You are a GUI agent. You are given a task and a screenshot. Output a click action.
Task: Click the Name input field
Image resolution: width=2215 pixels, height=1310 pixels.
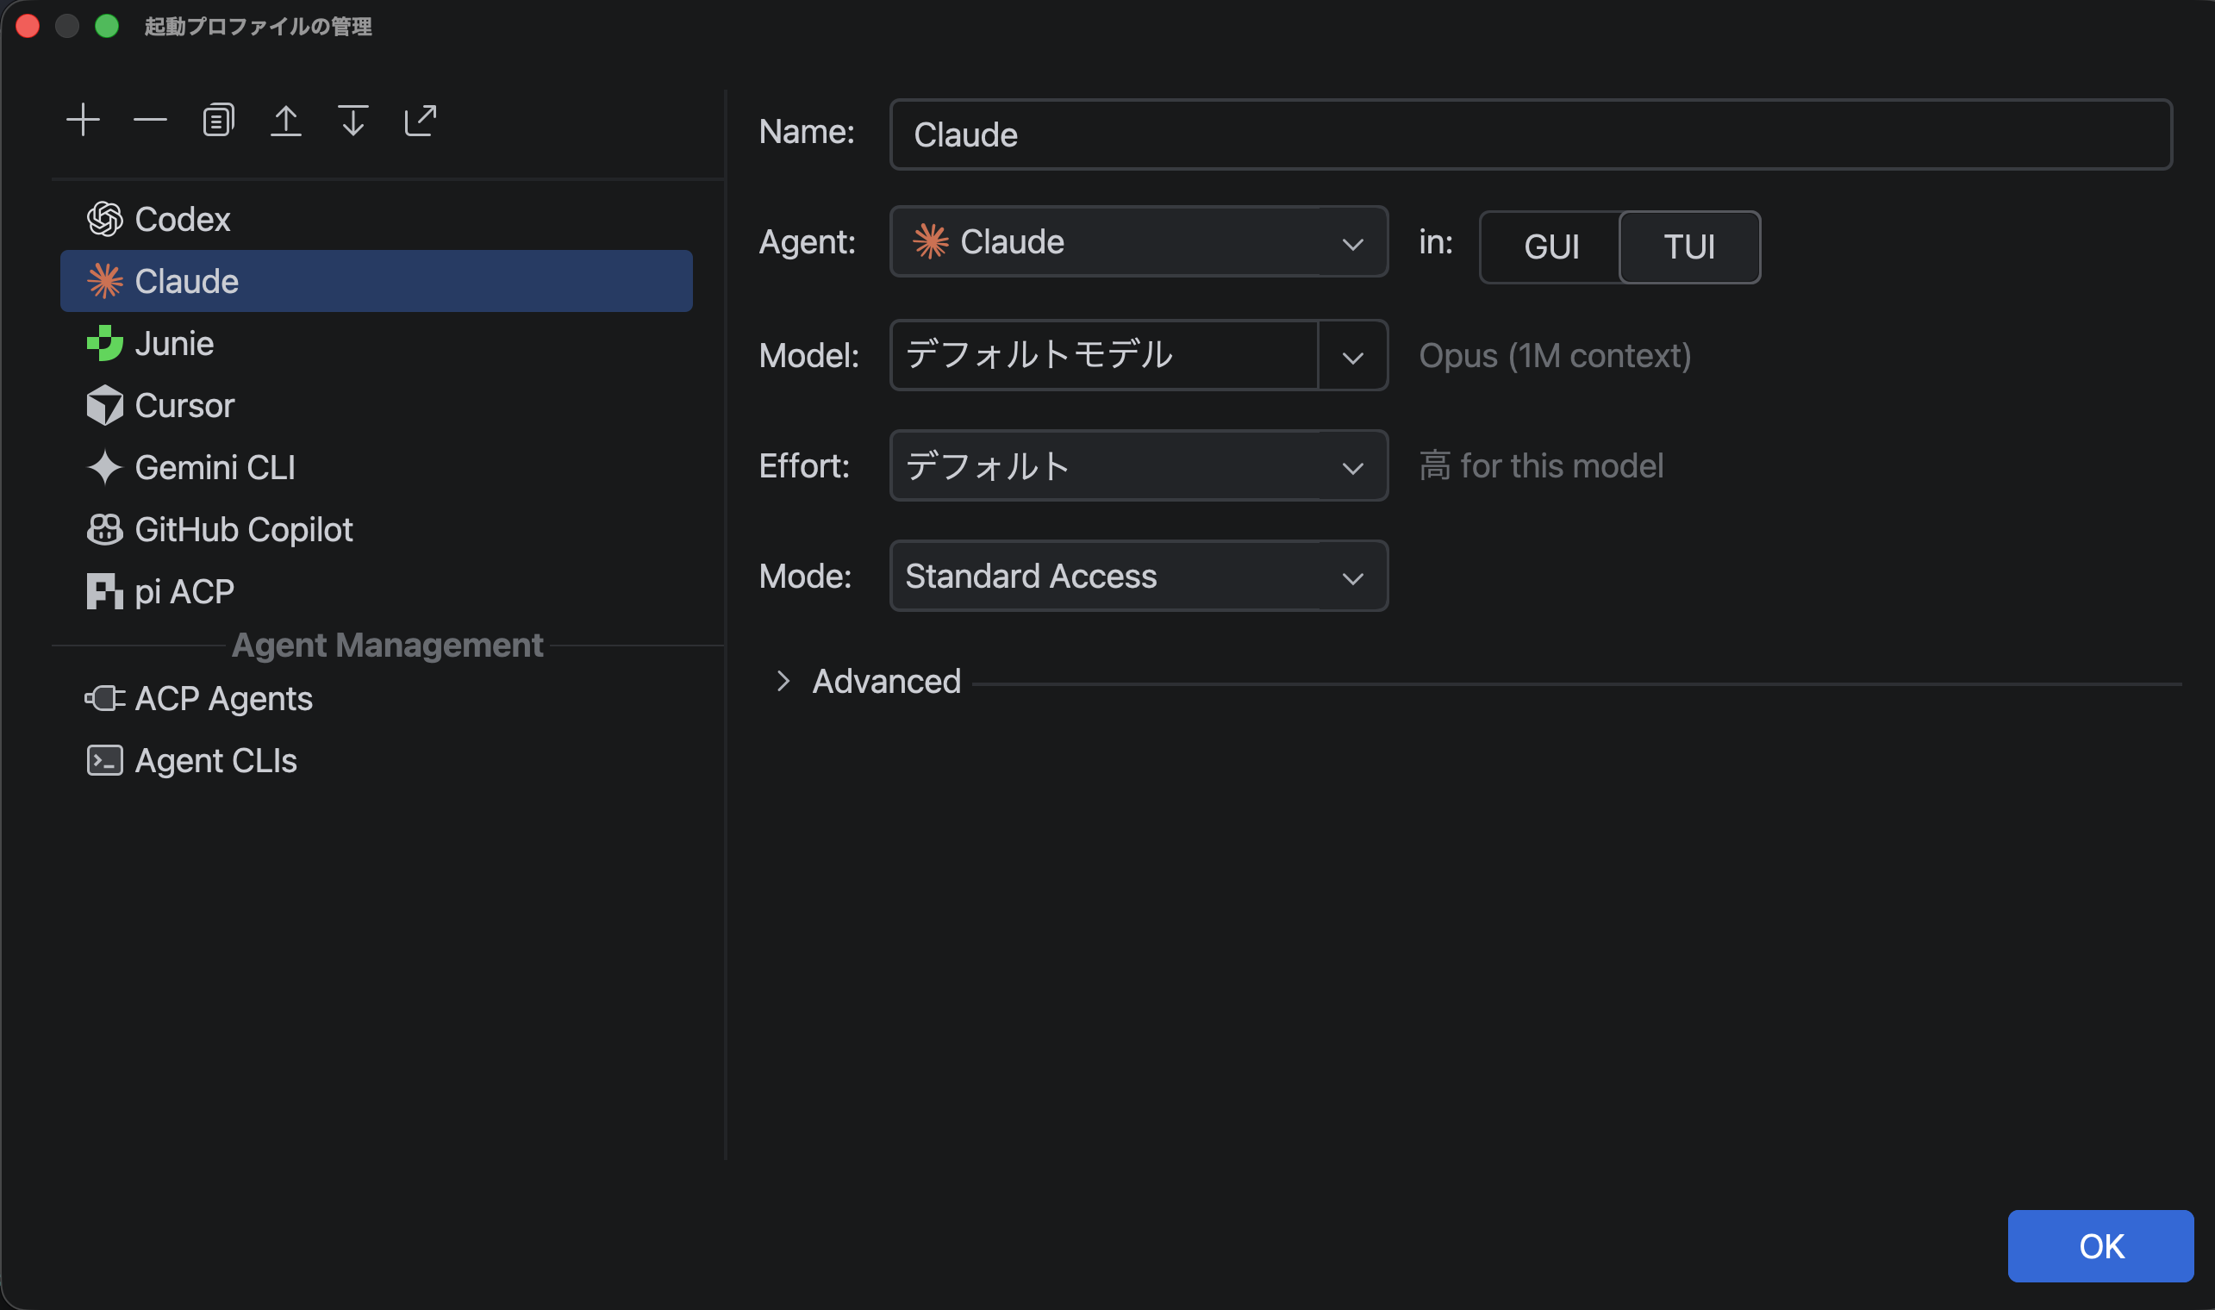coord(1531,134)
